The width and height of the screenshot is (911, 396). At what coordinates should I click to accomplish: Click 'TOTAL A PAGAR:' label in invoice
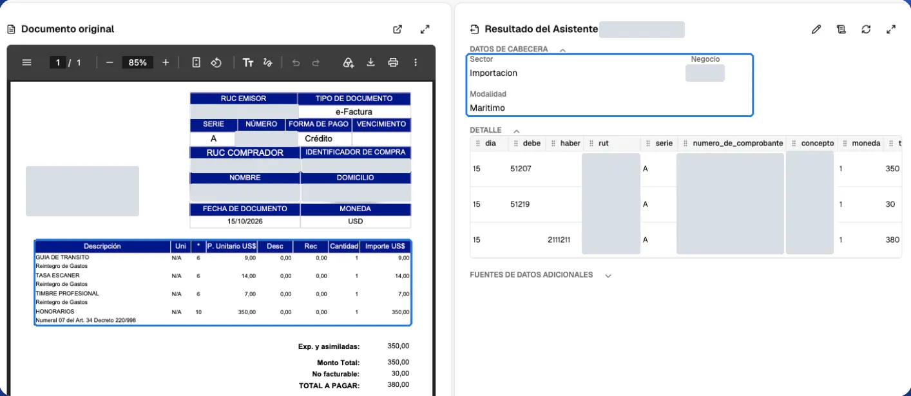[x=329, y=386]
